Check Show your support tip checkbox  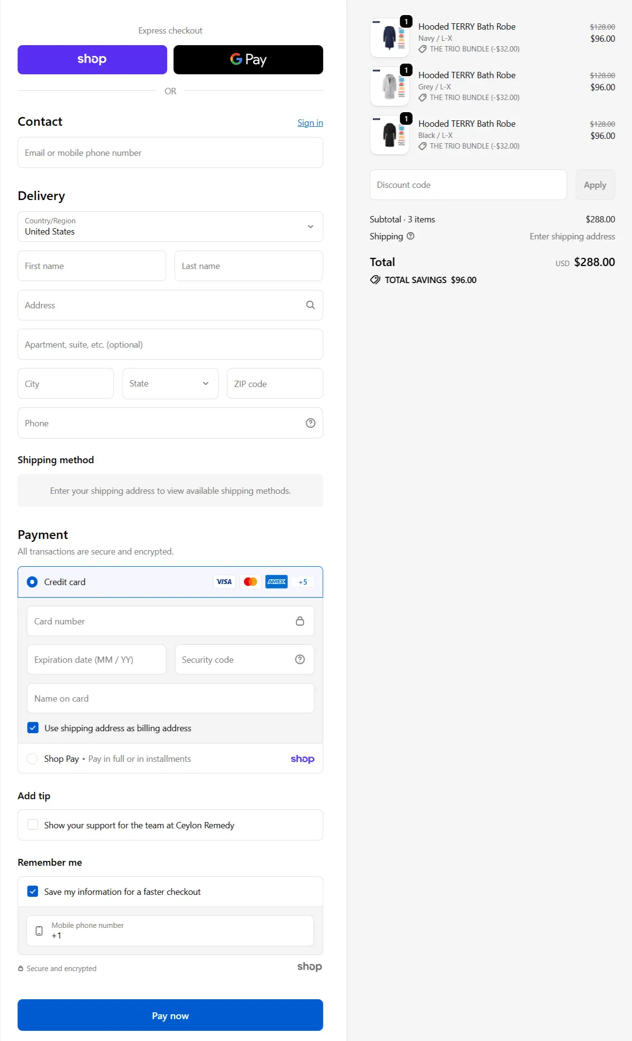[x=33, y=824]
